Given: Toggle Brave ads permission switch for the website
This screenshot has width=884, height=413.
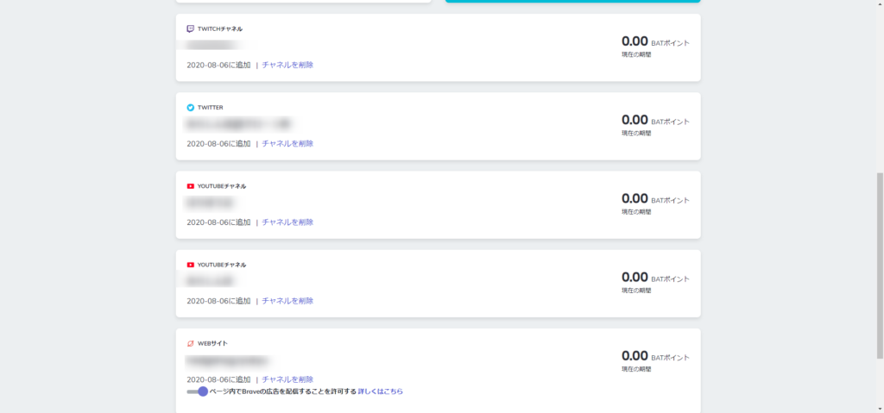Looking at the screenshot, I should tap(198, 391).
